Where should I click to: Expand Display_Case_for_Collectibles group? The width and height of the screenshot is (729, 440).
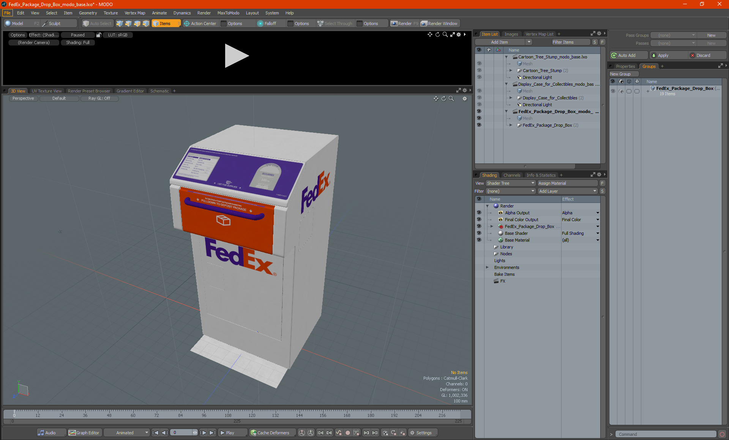click(x=511, y=98)
